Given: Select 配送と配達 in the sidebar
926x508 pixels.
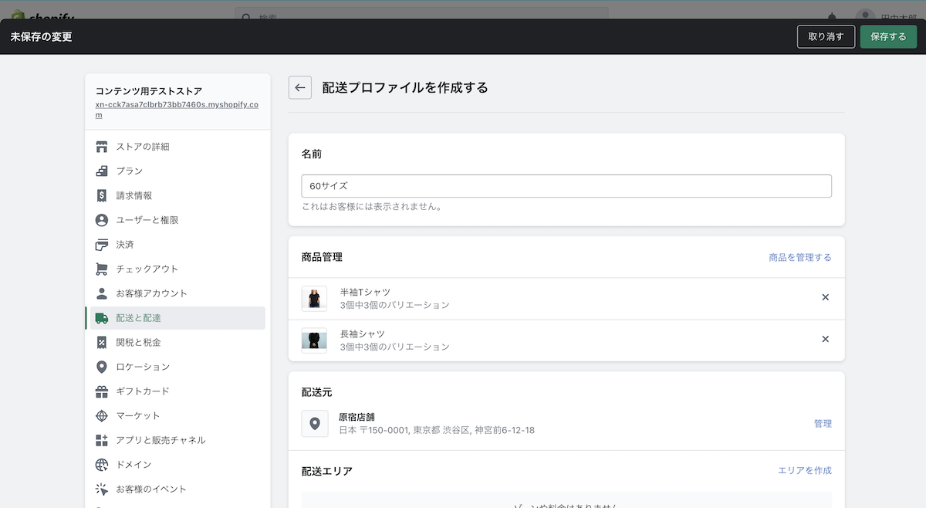Looking at the screenshot, I should (x=177, y=318).
